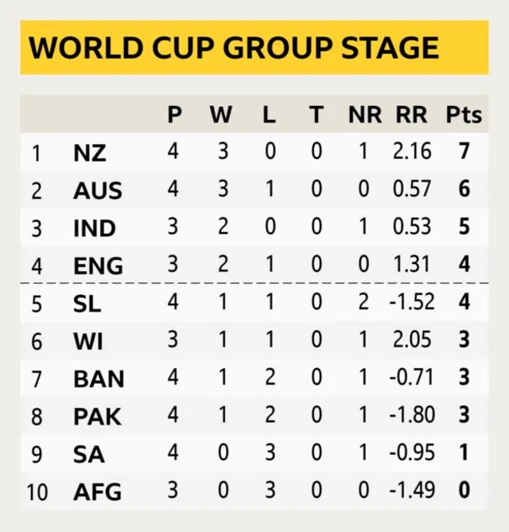
Task: Select the BAN team name
Action: (x=99, y=379)
